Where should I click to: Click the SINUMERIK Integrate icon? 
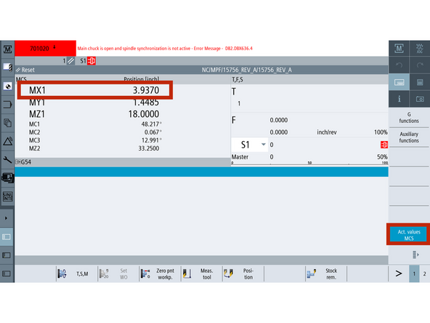7,196
